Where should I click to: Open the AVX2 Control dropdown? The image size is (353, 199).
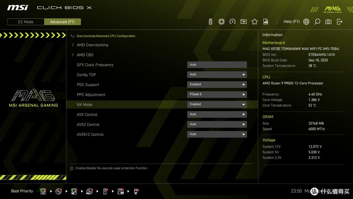tap(217, 124)
